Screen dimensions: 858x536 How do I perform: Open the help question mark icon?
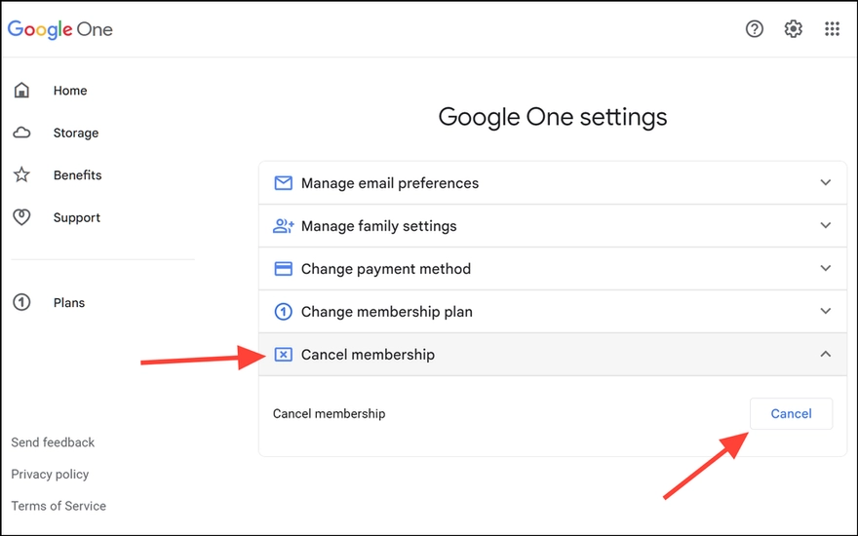click(x=754, y=29)
